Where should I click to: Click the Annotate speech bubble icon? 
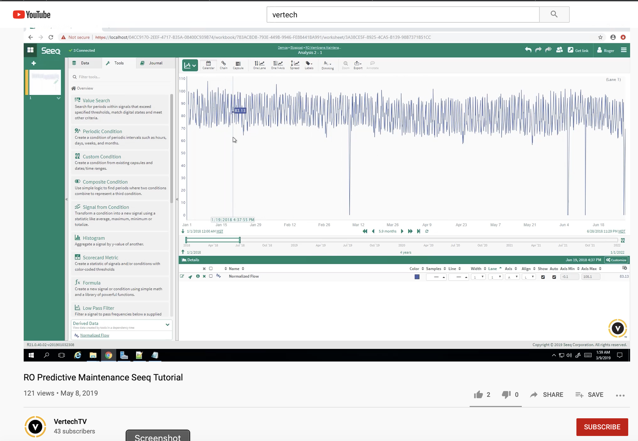pyautogui.click(x=372, y=65)
